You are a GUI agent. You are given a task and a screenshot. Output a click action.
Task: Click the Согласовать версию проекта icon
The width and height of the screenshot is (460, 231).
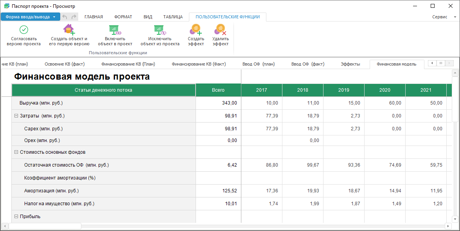point(24,30)
